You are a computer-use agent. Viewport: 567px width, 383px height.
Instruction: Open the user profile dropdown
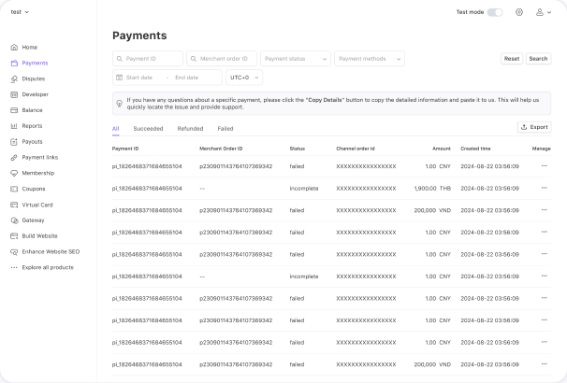click(544, 12)
